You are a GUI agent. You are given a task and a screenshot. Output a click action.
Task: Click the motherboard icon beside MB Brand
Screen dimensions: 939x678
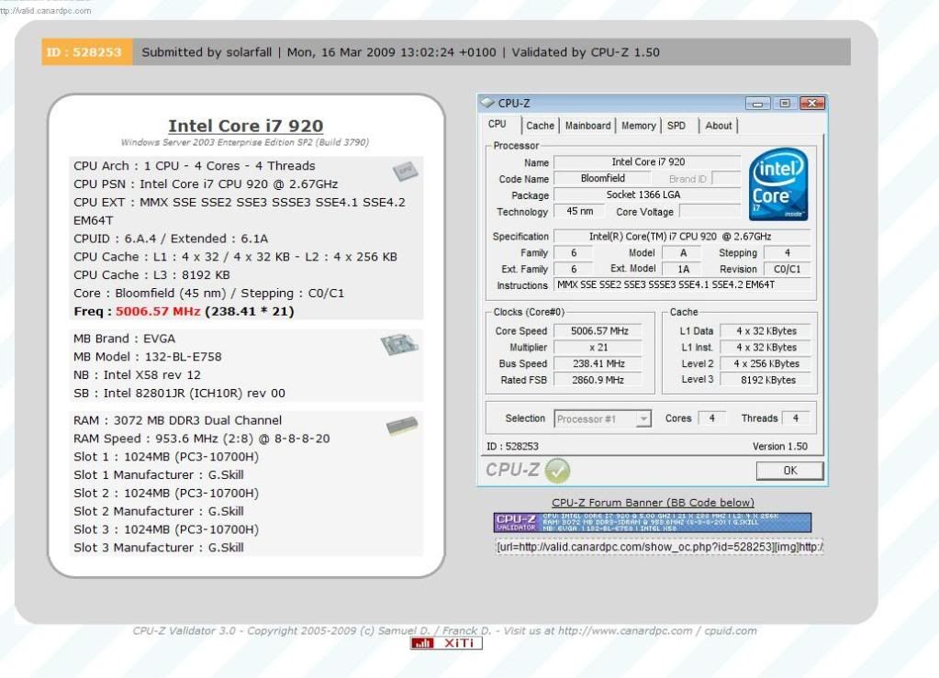399,344
